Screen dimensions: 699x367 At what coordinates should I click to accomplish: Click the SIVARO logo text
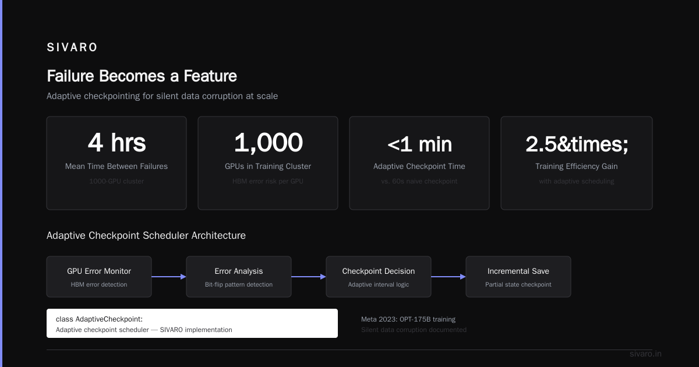pos(72,48)
